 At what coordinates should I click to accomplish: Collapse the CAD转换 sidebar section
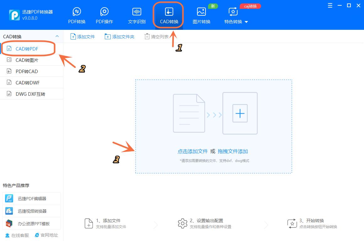57,36
